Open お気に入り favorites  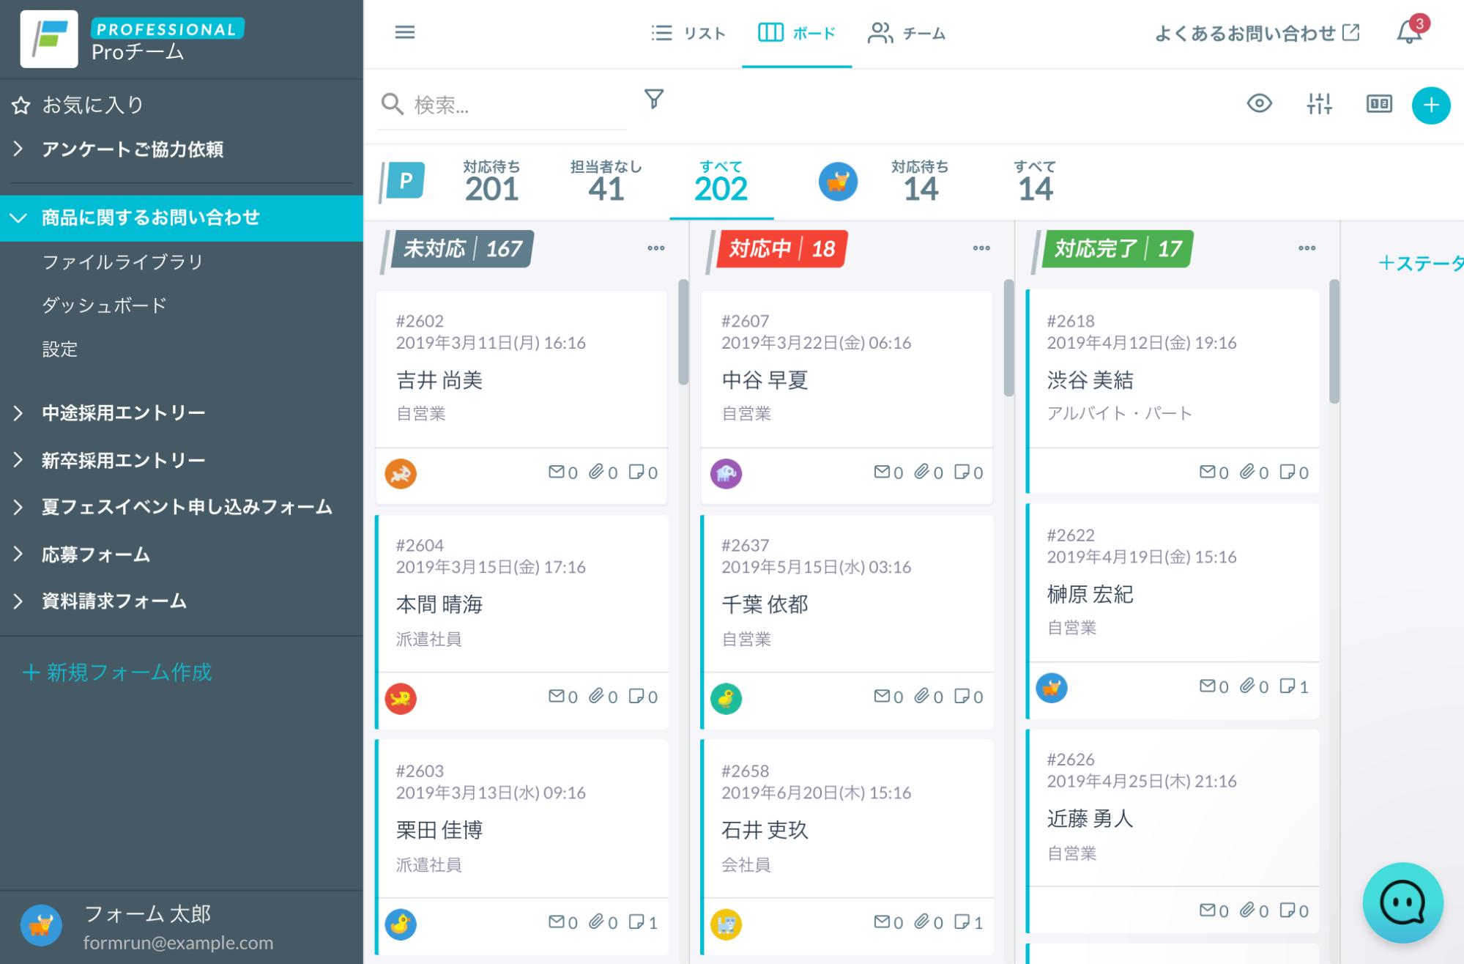pos(92,105)
